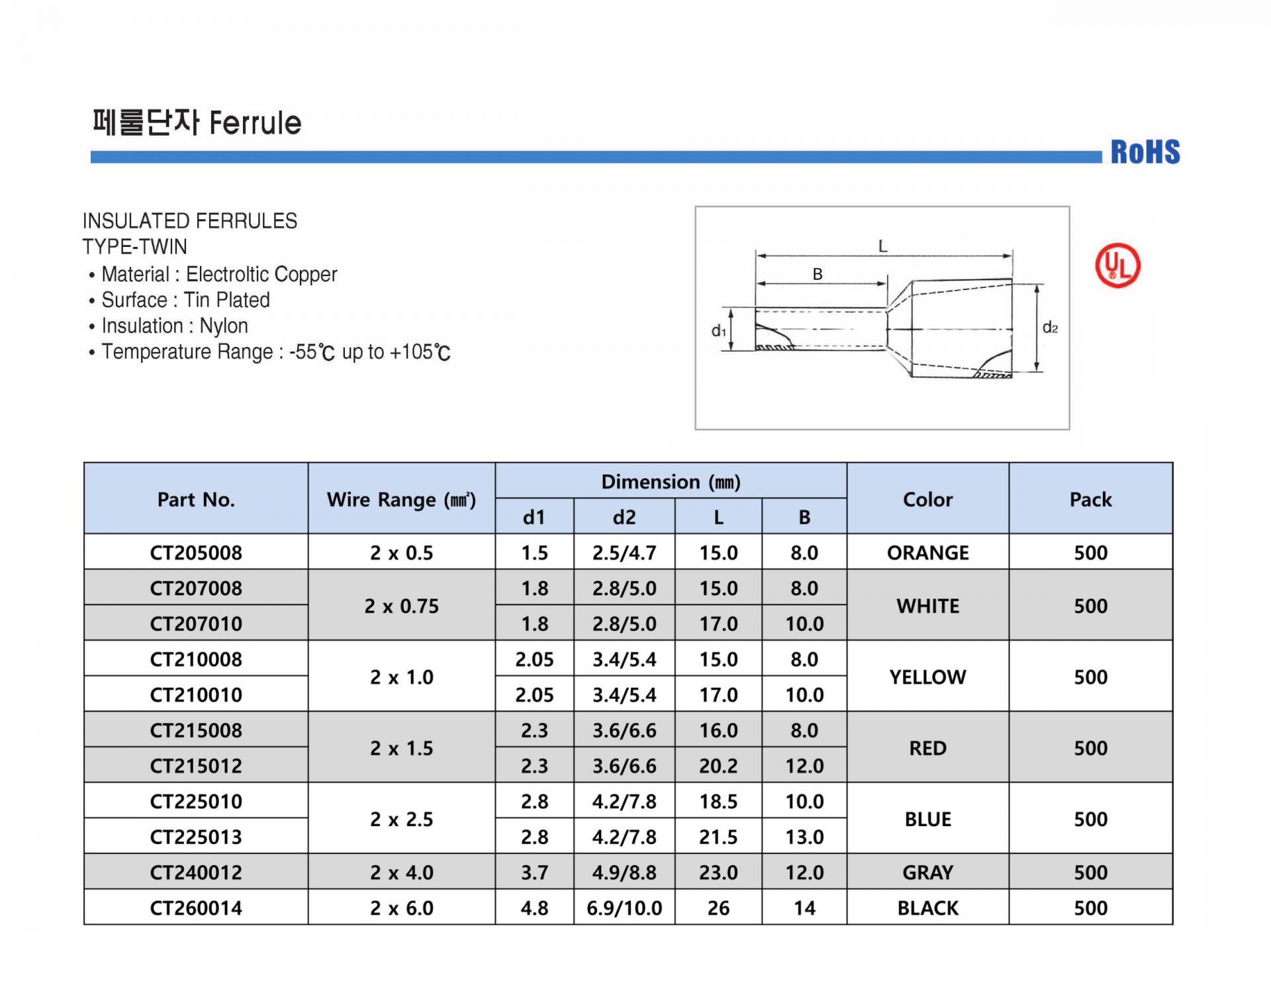Viewport: 1271px width, 999px height.
Task: Click L value '20.2' for CT215012
Action: 718,765
